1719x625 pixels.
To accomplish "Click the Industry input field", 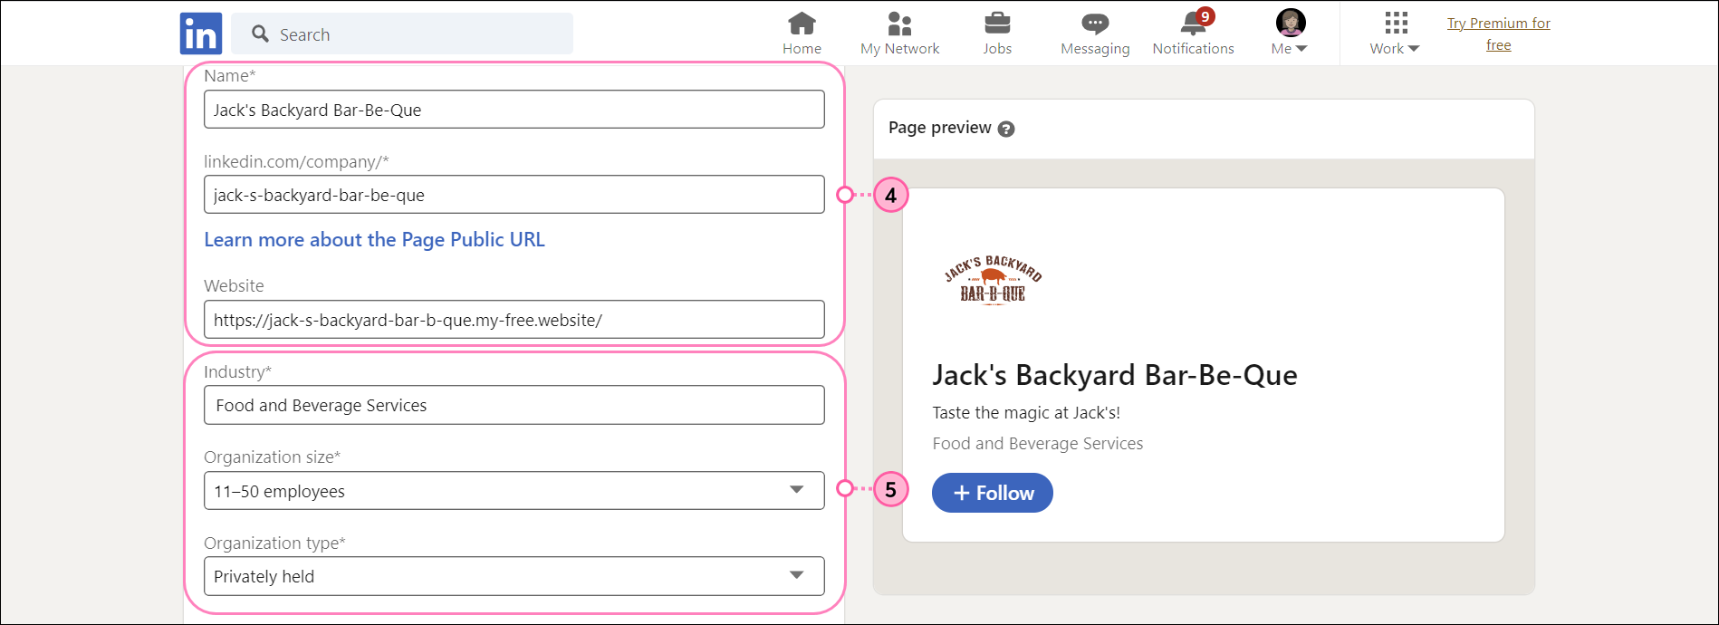I will coord(514,405).
